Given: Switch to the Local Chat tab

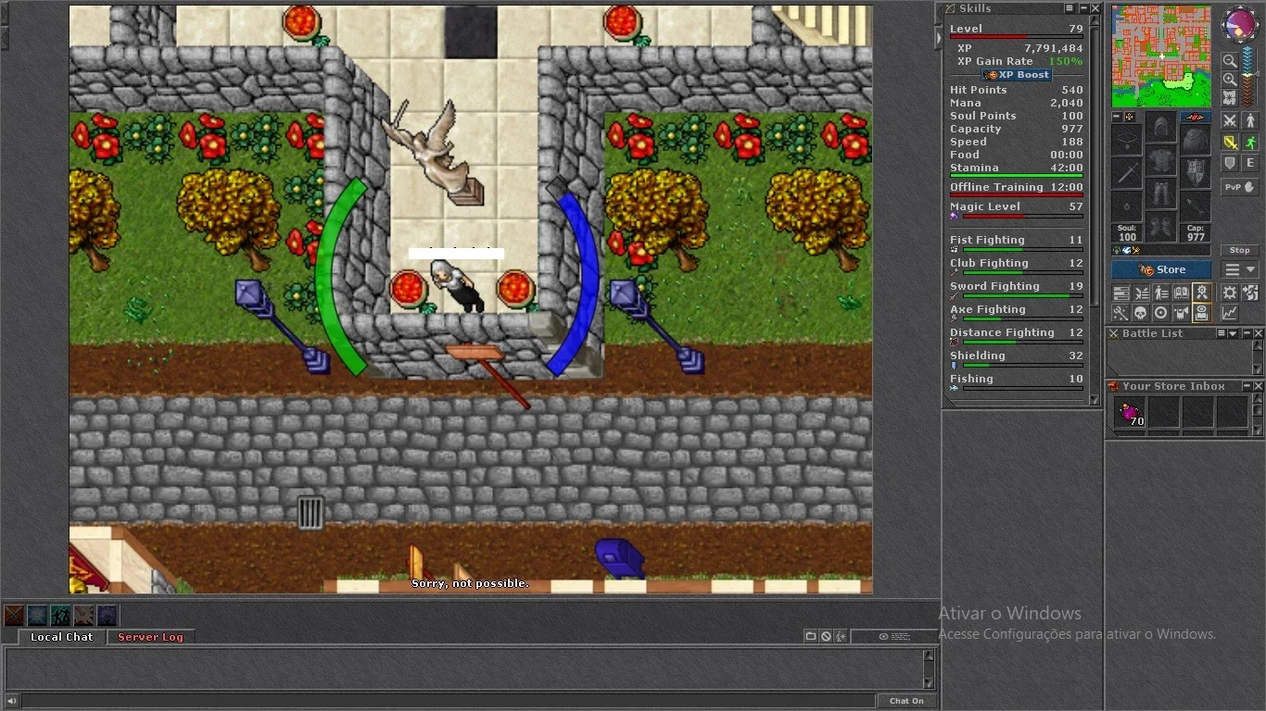Looking at the screenshot, I should click(x=61, y=637).
